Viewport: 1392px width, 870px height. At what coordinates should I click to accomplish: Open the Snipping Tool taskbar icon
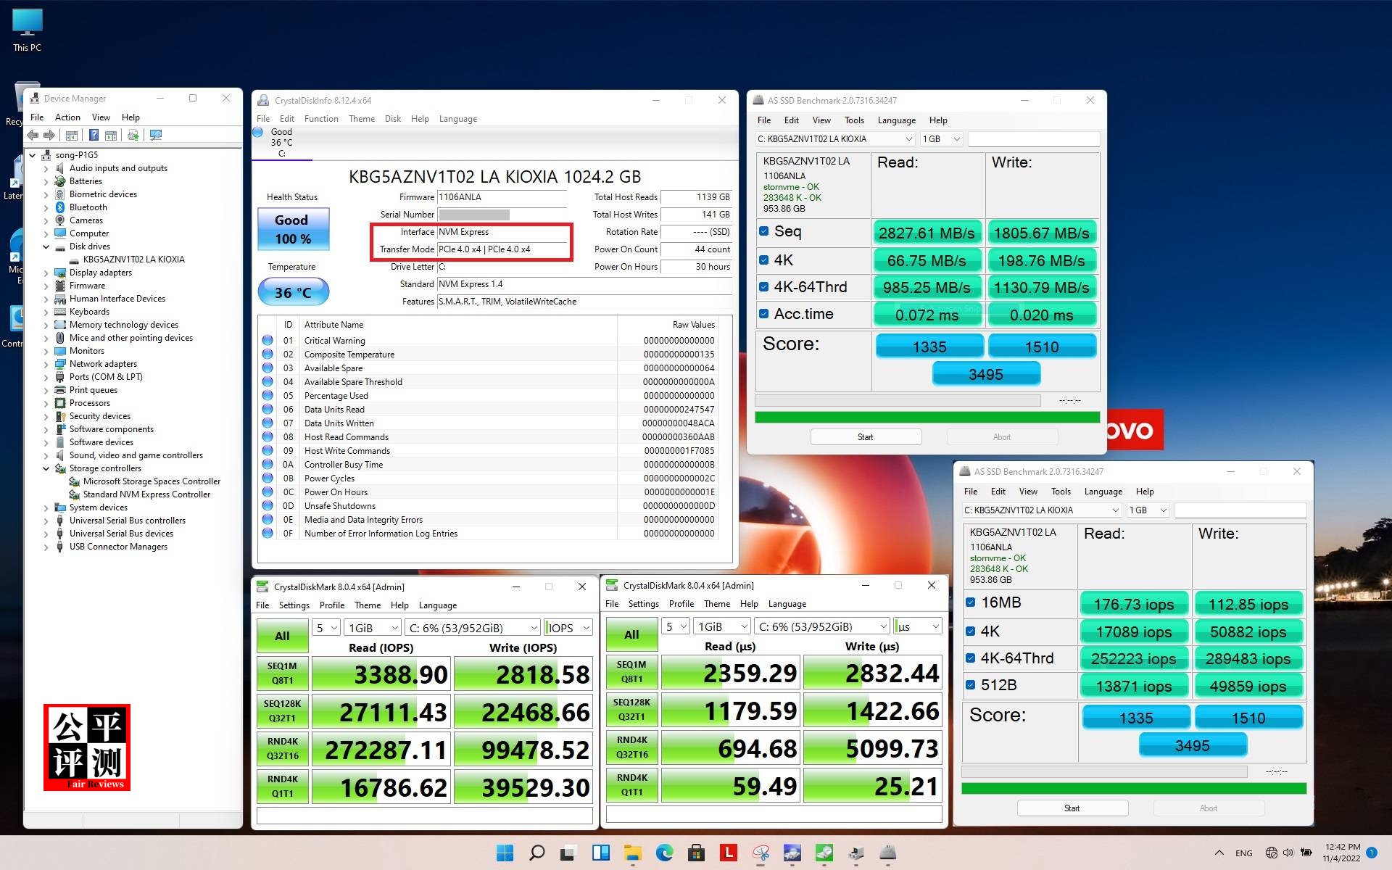pyautogui.click(x=760, y=853)
